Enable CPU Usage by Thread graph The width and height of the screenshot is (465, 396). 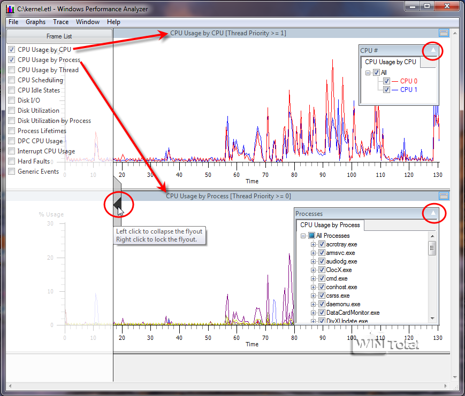click(12, 70)
